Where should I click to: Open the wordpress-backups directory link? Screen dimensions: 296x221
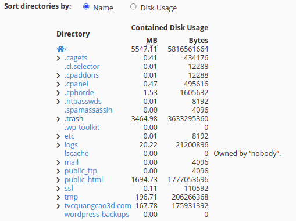(x=97, y=215)
